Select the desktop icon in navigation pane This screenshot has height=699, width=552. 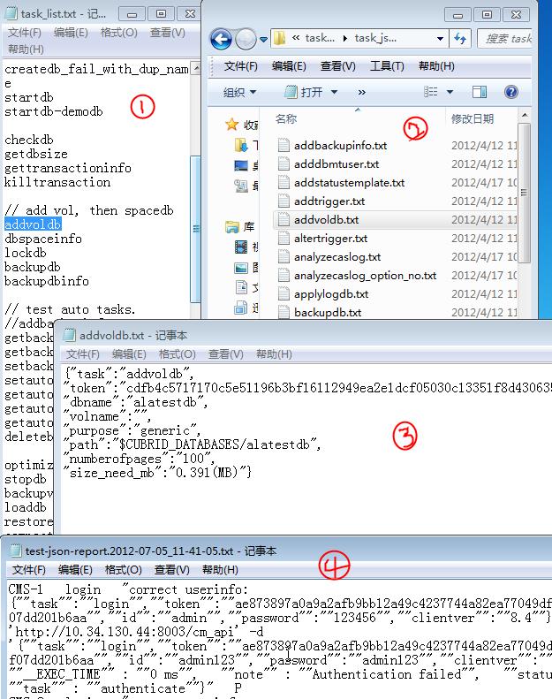coord(240,166)
